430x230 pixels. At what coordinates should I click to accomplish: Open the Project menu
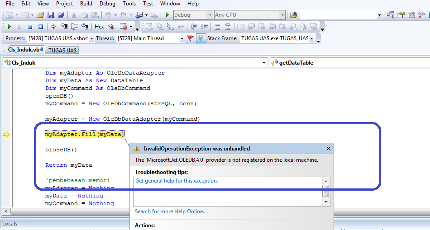pyautogui.click(x=64, y=4)
